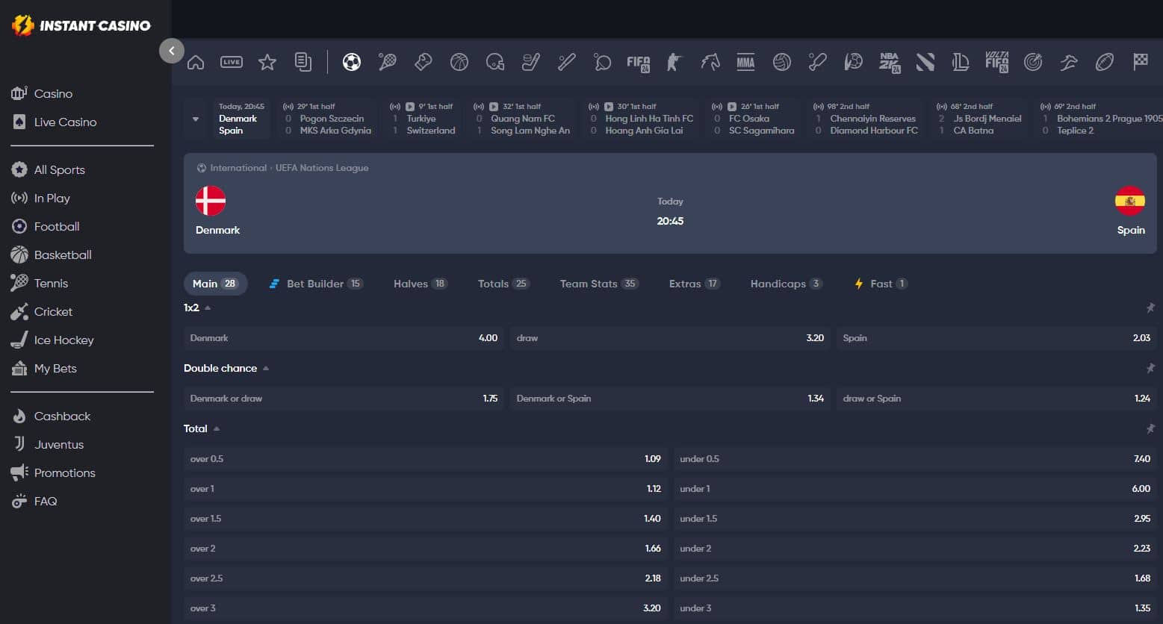
Task: Bet on Denmark to win at 4.00
Action: (344, 338)
